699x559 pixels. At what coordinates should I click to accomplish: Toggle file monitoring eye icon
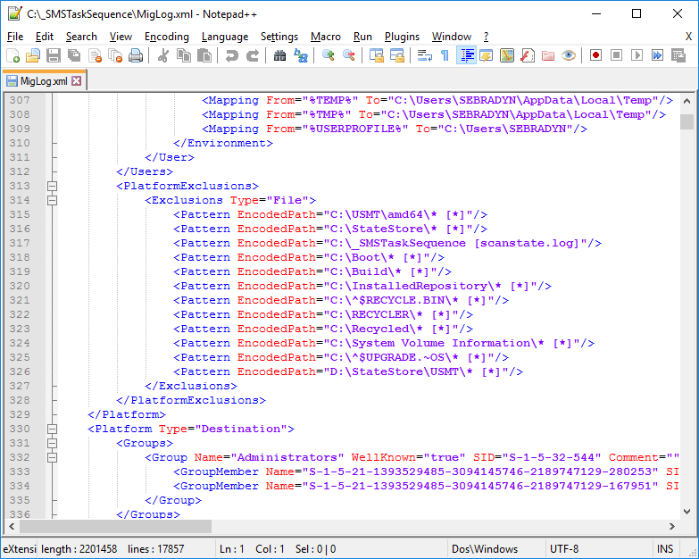[569, 55]
